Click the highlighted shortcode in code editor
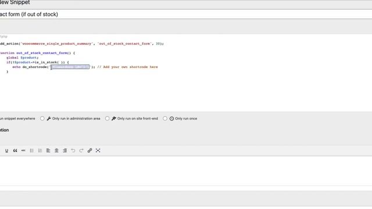Image resolution: width=372 pixels, height=209 pixels. pos(70,67)
